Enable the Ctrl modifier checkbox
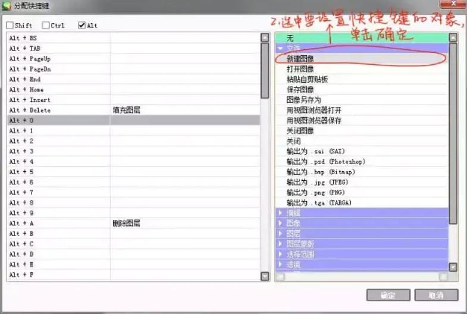The width and height of the screenshot is (467, 314). tap(46, 26)
